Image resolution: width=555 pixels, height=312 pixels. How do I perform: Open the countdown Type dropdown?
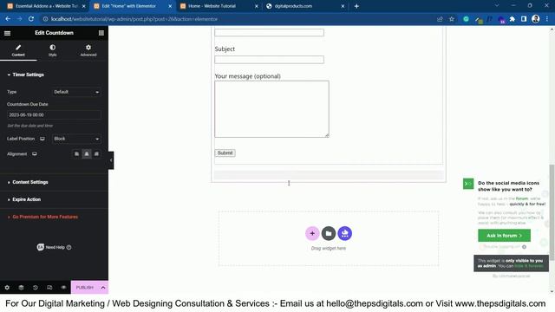point(76,92)
